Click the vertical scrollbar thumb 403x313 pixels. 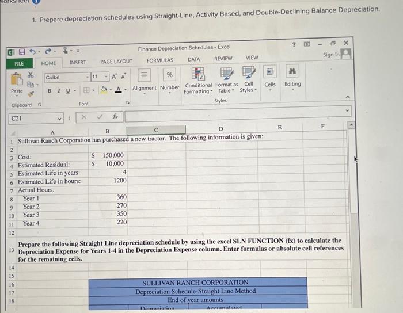[353, 171]
